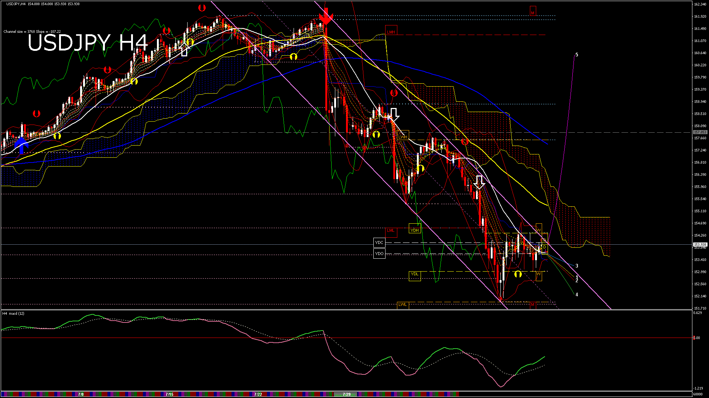Select the 7/15 date on timeline
Image resolution: width=709 pixels, height=398 pixels.
click(169, 394)
